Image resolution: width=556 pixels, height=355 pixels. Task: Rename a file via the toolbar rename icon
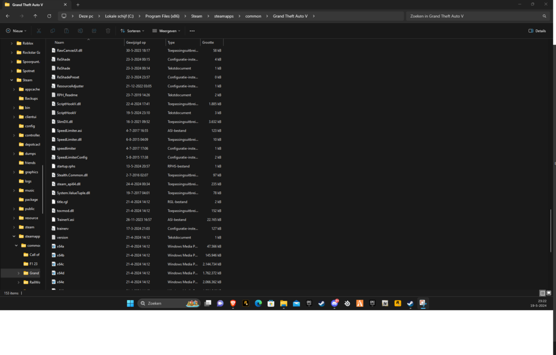[80, 31]
